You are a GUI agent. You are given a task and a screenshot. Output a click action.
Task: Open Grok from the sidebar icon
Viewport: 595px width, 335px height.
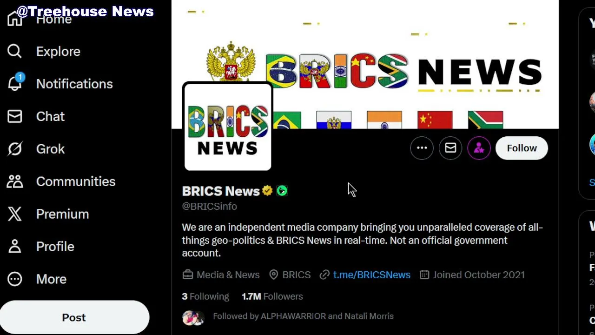click(14, 149)
